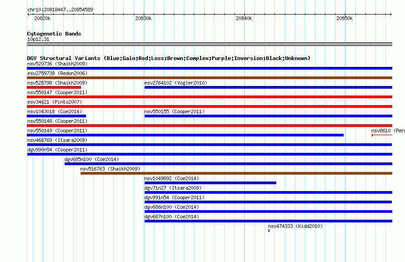Open the nsv550155 (Cooper2011) label
The image size is (405, 262).
[x=174, y=111]
